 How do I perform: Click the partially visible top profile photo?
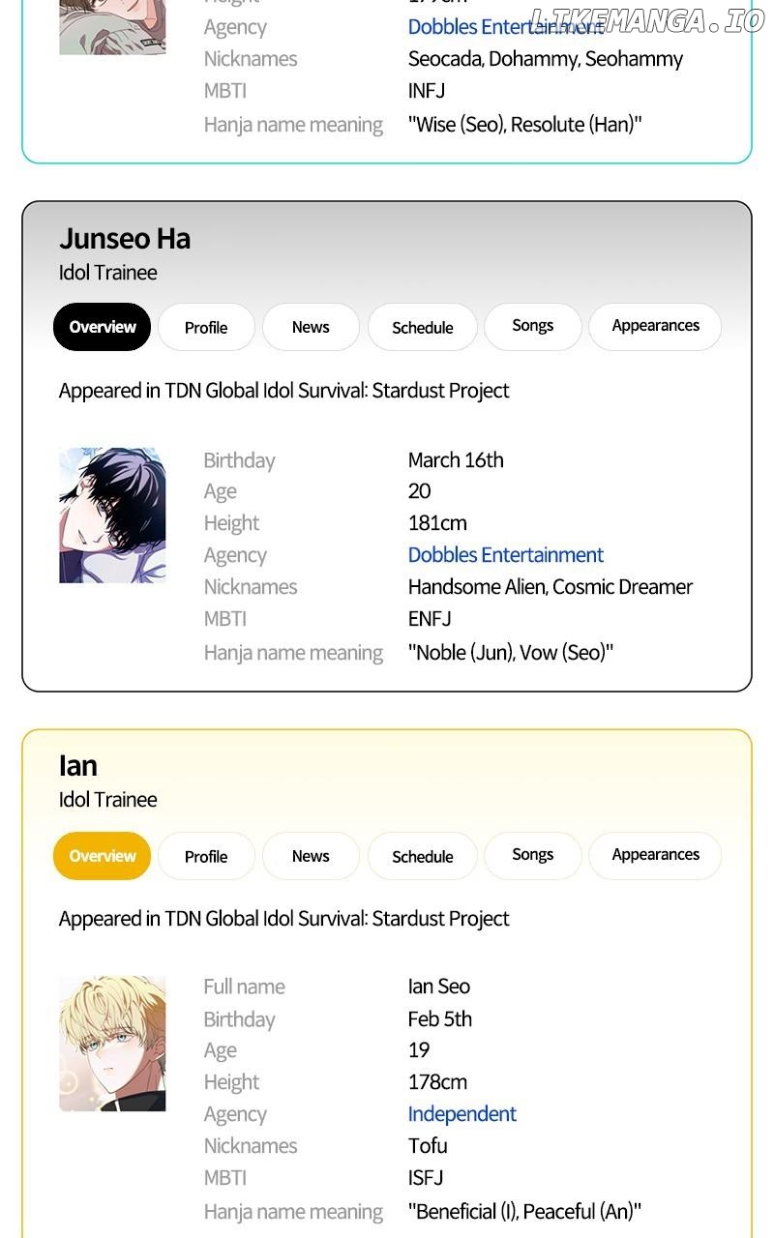(x=112, y=27)
